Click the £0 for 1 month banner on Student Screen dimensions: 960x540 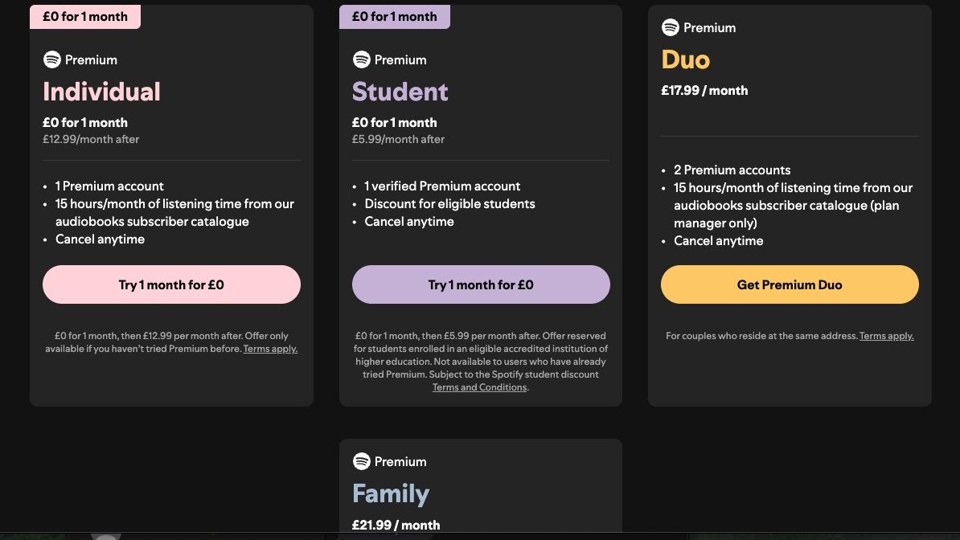(x=394, y=15)
